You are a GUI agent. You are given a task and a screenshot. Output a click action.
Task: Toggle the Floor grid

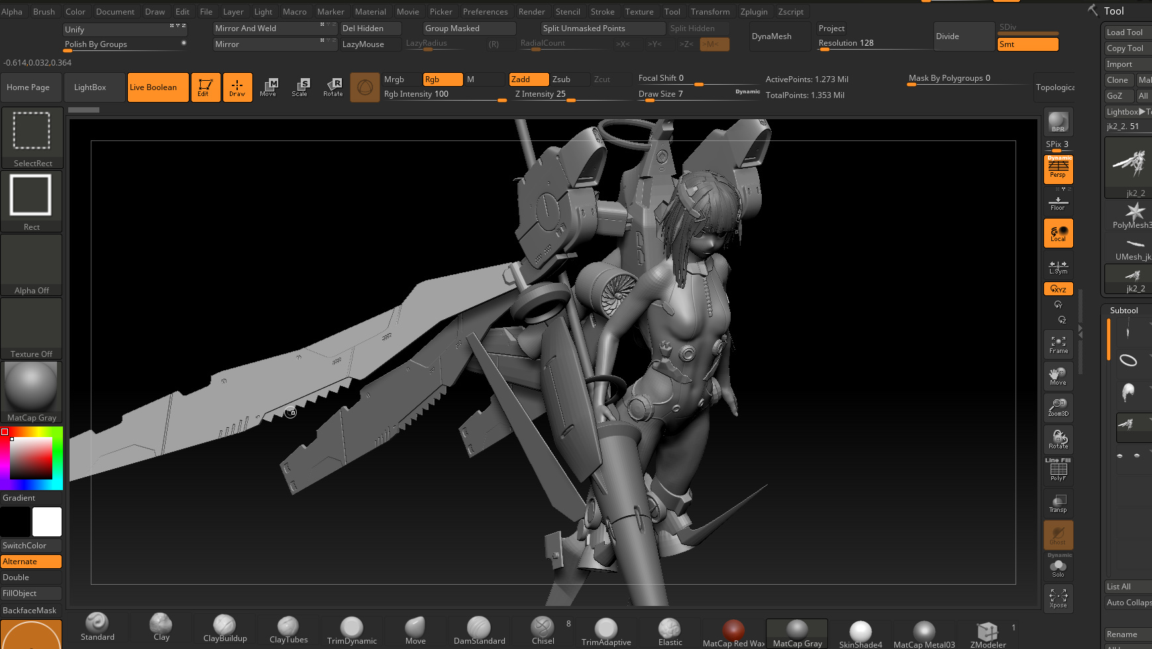pyautogui.click(x=1058, y=201)
